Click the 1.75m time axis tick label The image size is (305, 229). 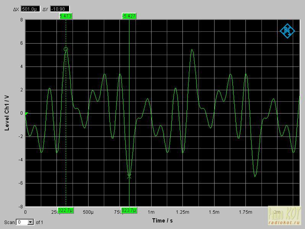245,212
